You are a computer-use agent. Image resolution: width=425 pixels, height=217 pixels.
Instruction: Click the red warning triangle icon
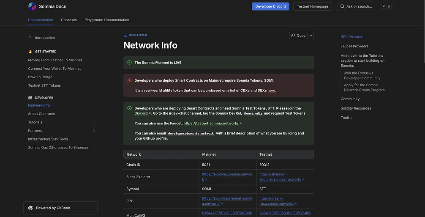[130, 80]
